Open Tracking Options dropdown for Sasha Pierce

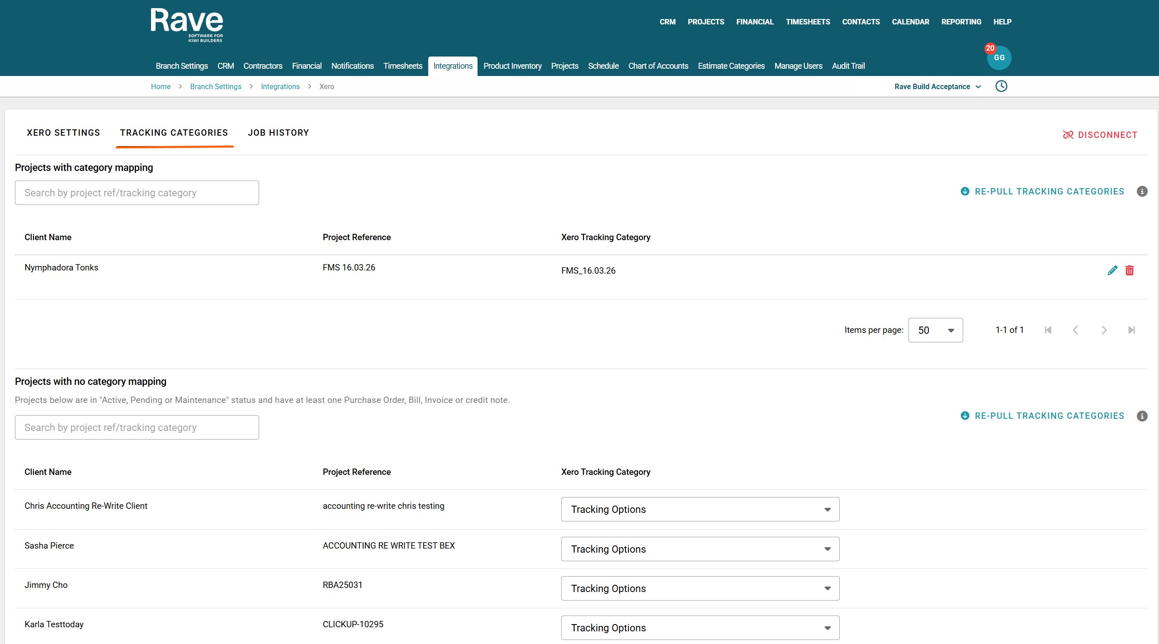(700, 549)
